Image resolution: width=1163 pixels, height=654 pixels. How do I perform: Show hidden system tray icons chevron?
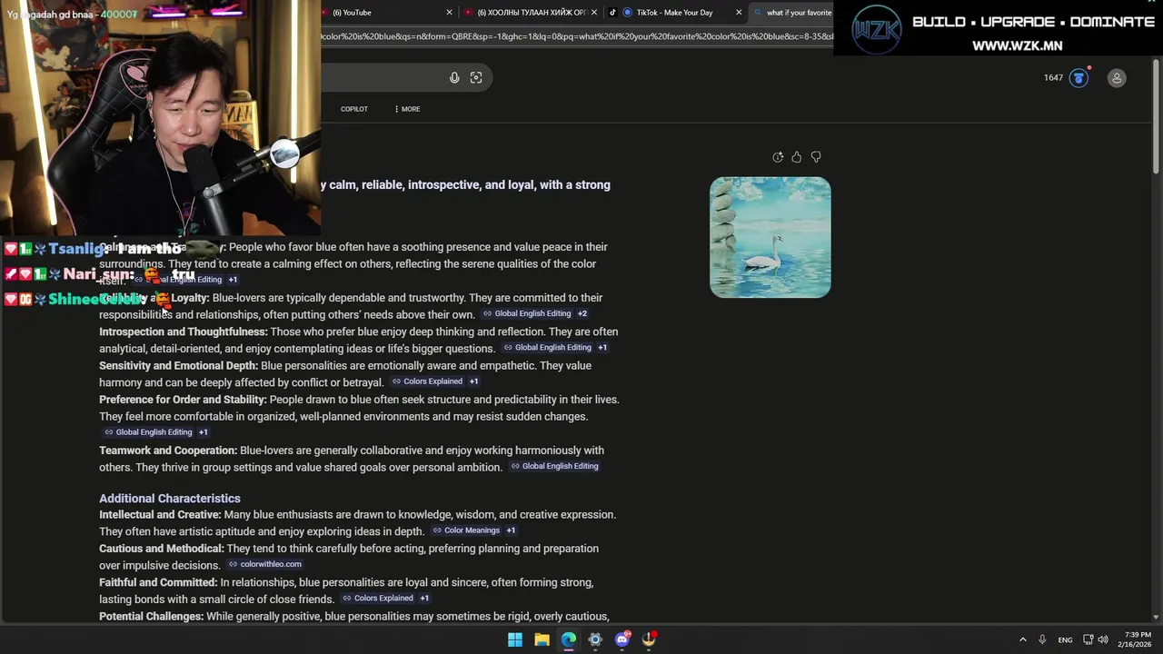(x=1022, y=639)
